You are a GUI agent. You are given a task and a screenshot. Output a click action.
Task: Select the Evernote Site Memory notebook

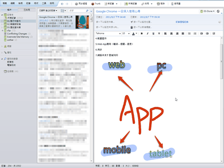point(18,37)
